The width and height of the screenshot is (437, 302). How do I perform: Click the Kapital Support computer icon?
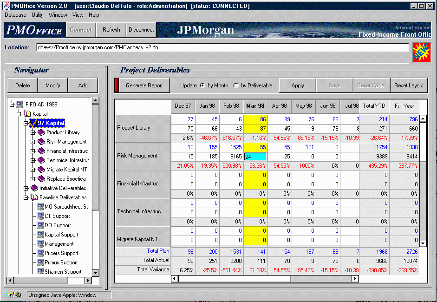pos(41,235)
